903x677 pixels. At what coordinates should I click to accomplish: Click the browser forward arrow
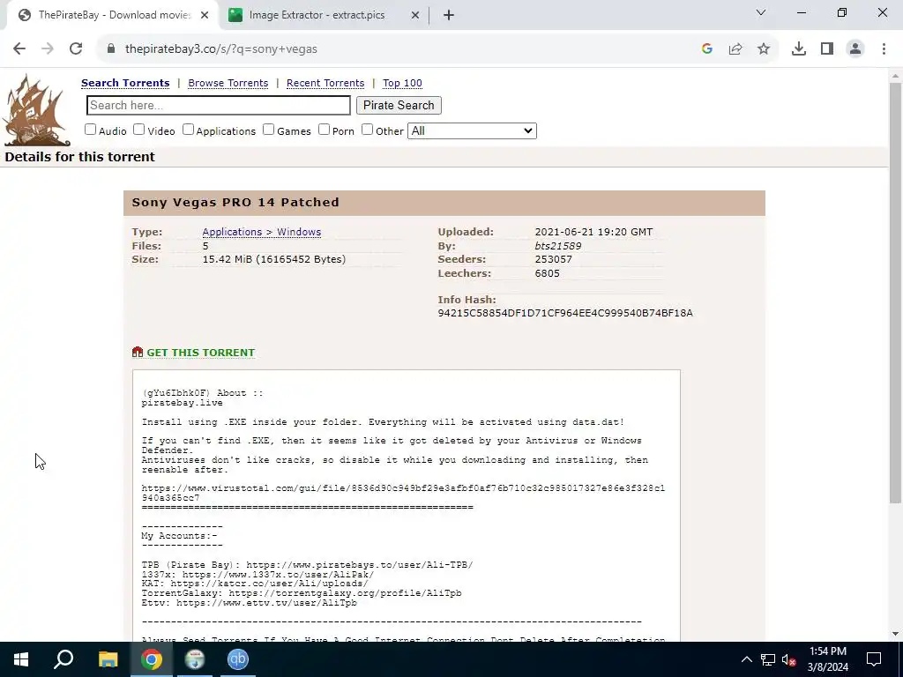pyautogui.click(x=48, y=49)
